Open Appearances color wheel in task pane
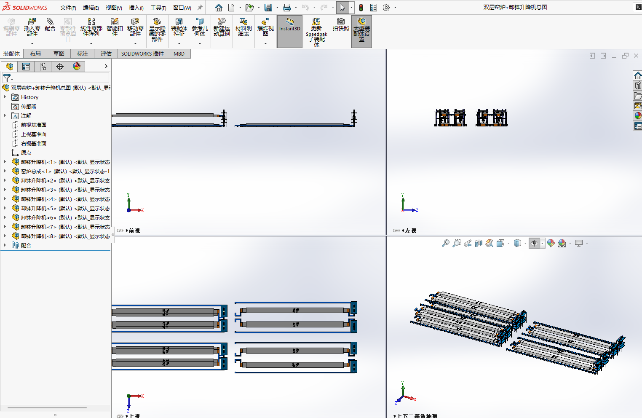The width and height of the screenshot is (642, 418). pyautogui.click(x=638, y=116)
